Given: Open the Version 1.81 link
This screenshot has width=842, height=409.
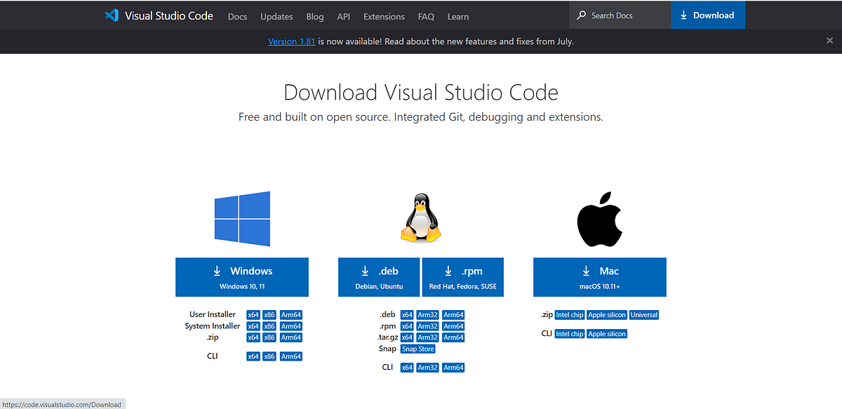Looking at the screenshot, I should tap(292, 41).
